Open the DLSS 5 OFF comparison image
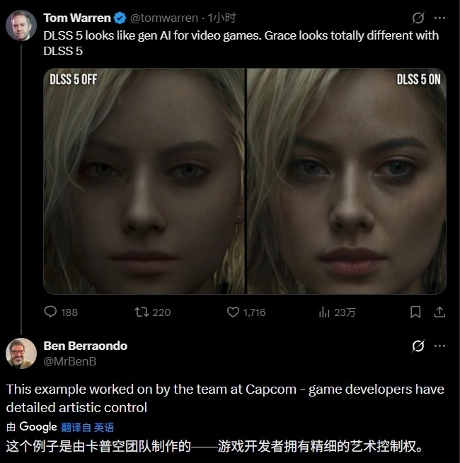The height and width of the screenshot is (463, 460). pyautogui.click(x=144, y=181)
